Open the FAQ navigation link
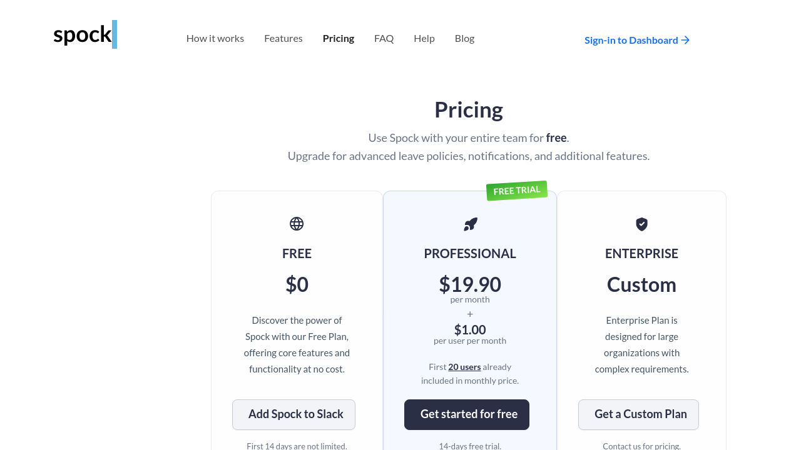Screen dimensions: 801x450 384,38
